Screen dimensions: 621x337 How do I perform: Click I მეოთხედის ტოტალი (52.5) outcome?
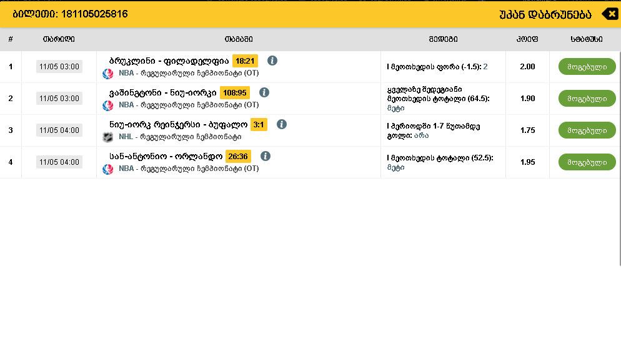(440, 162)
